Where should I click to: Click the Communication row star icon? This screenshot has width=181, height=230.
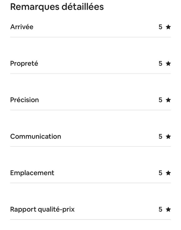coord(168,136)
